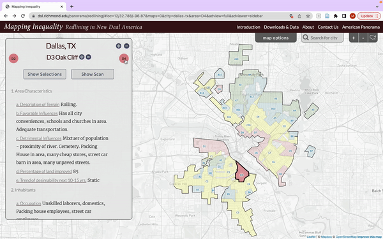
Task: Zoom in with the plus map button
Action: (354, 38)
